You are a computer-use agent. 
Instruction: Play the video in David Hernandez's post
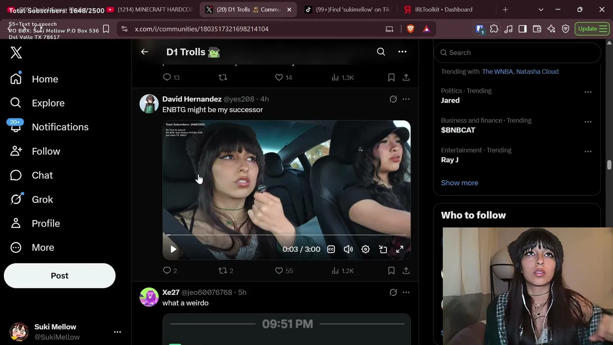(x=173, y=249)
